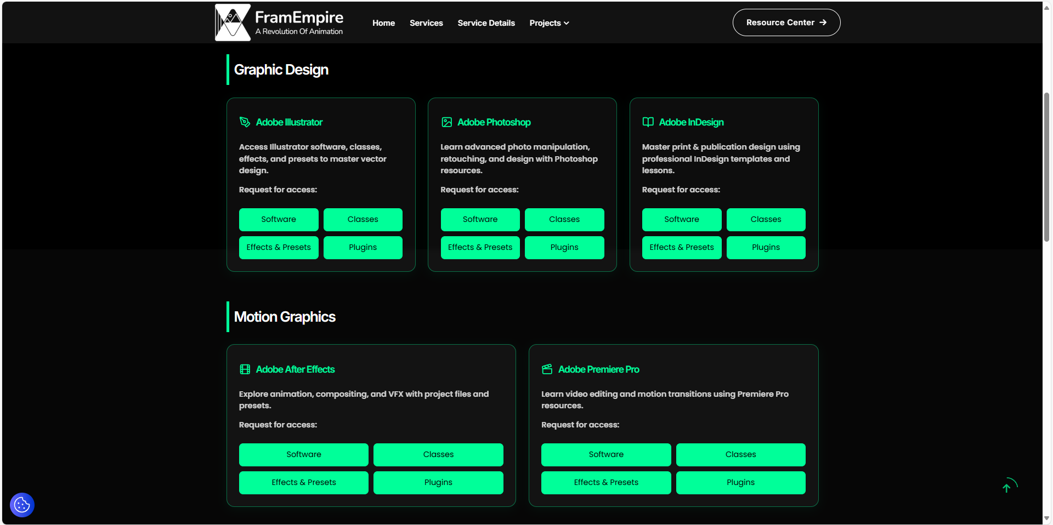Click the Resource Center button

click(786, 22)
